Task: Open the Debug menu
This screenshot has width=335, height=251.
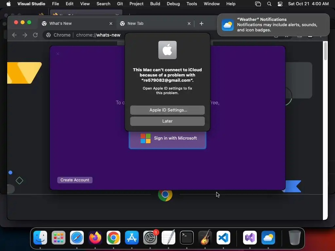Action: (x=173, y=4)
